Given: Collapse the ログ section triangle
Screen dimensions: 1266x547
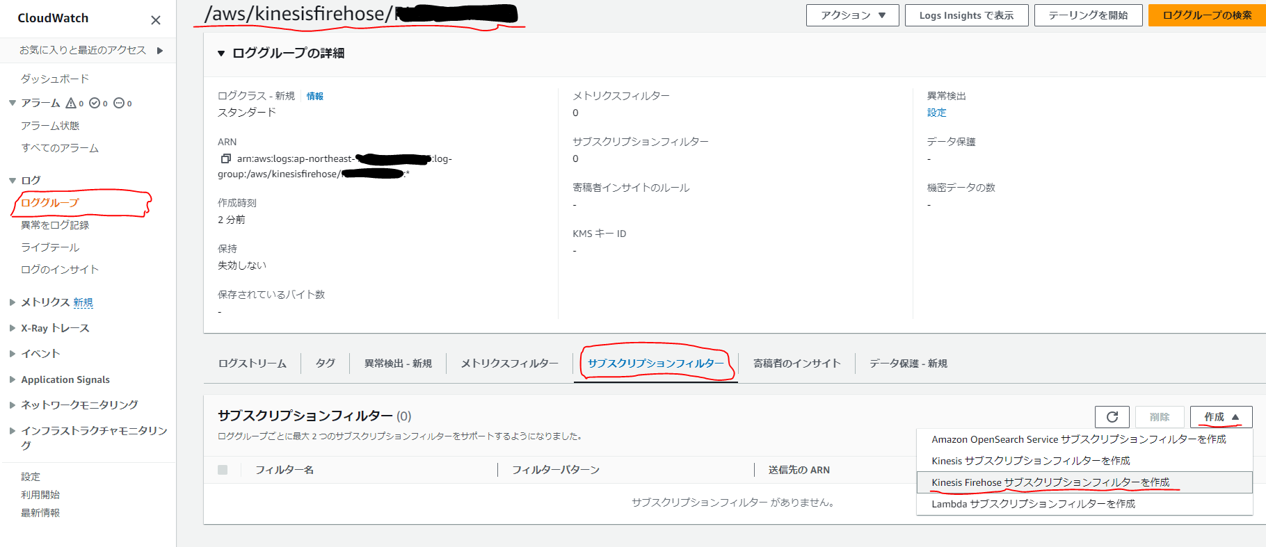Looking at the screenshot, I should pos(13,180).
